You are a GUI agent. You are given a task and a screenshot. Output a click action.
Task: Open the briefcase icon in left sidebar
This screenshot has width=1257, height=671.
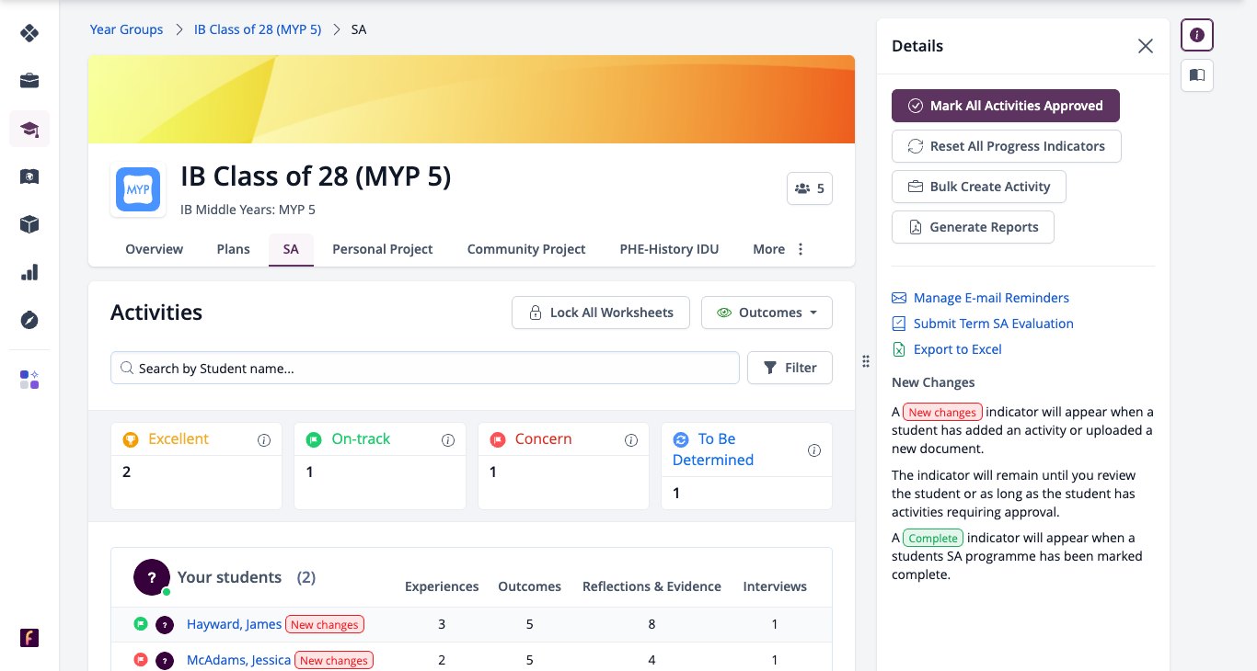pos(29,81)
